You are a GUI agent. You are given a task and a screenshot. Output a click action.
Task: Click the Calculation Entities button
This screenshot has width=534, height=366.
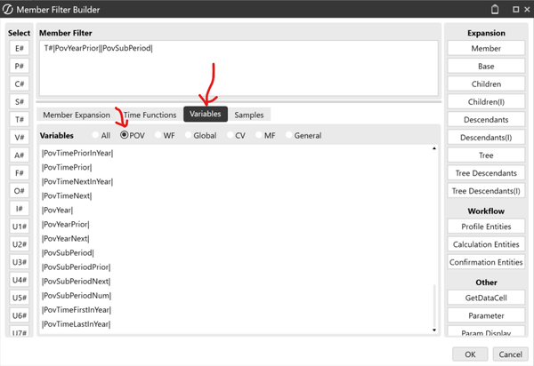click(x=486, y=244)
